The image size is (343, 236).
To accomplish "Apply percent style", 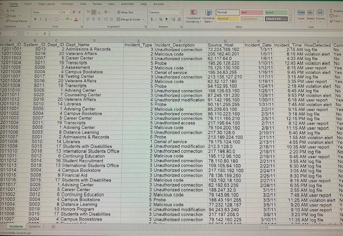I will [161, 20].
